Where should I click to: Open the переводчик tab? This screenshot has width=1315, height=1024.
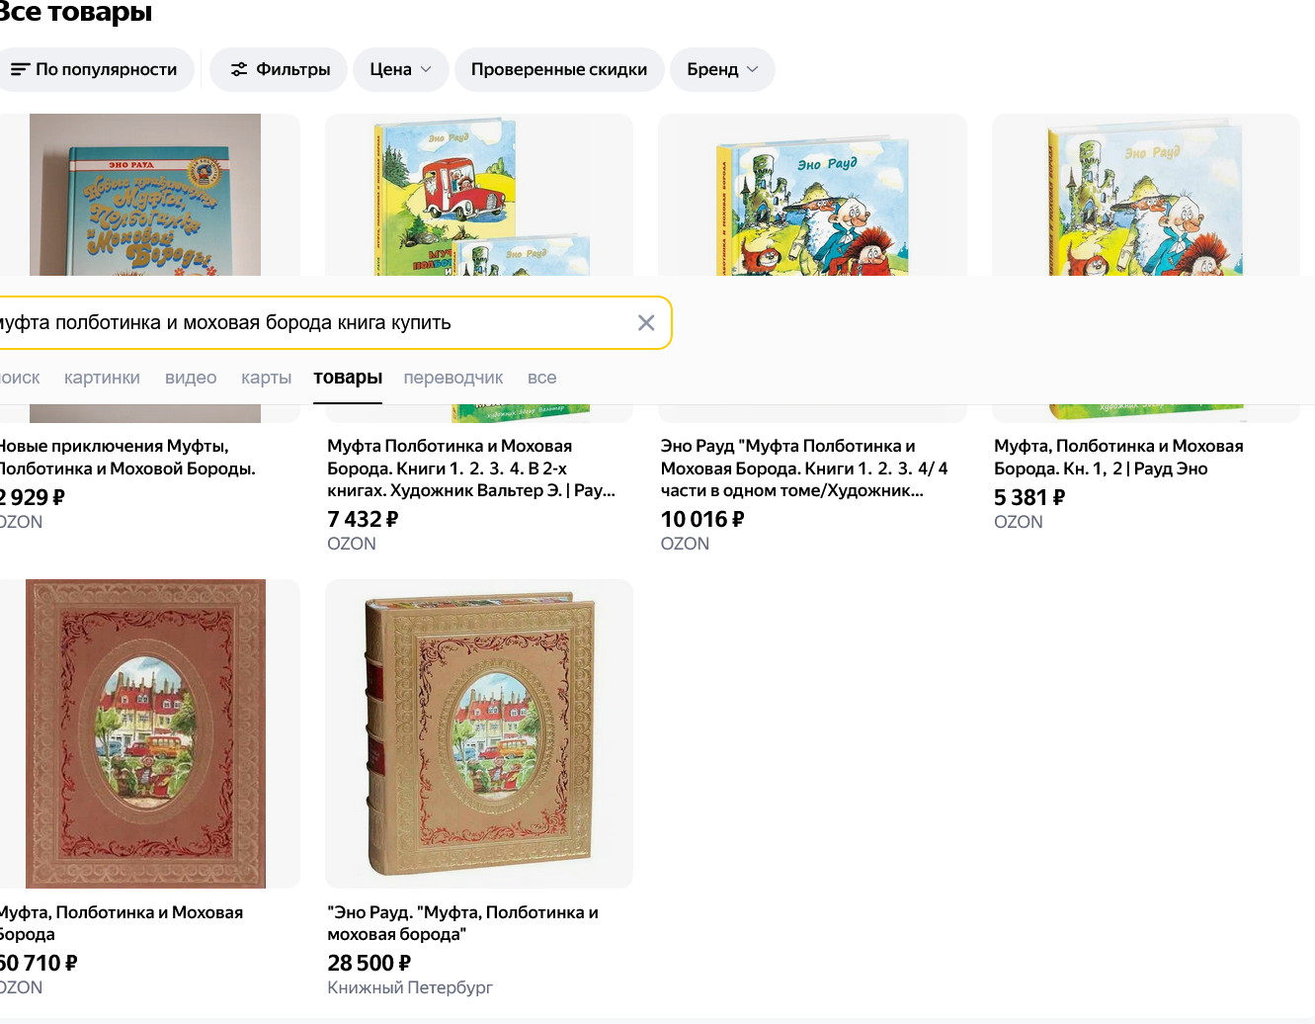tap(453, 378)
